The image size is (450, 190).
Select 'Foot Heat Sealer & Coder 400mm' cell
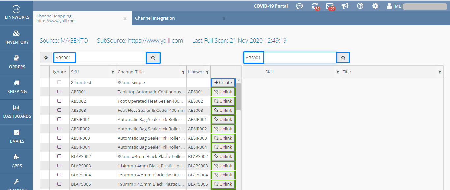[151, 110]
